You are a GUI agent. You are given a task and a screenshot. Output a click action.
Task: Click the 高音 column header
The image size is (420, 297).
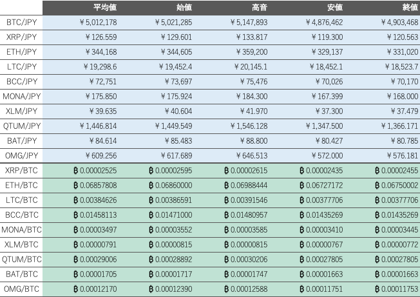click(260, 8)
